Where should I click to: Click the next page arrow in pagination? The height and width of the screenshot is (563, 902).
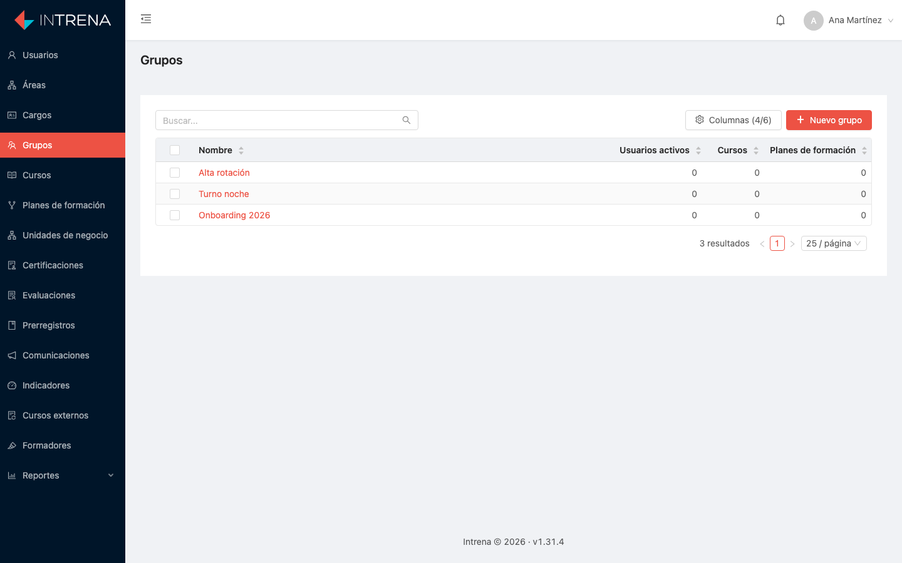pos(792,243)
